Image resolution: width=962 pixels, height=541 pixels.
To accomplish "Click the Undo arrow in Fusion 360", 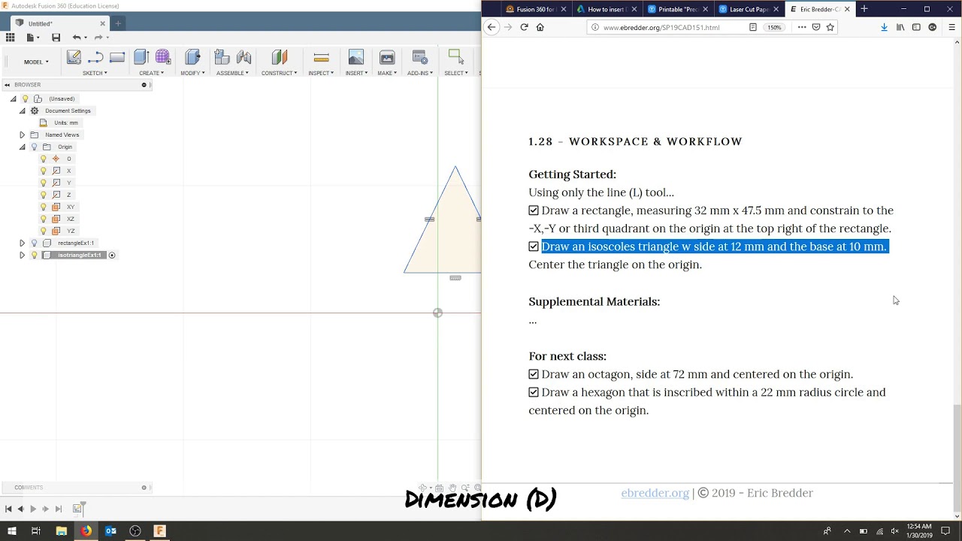I will (x=76, y=38).
